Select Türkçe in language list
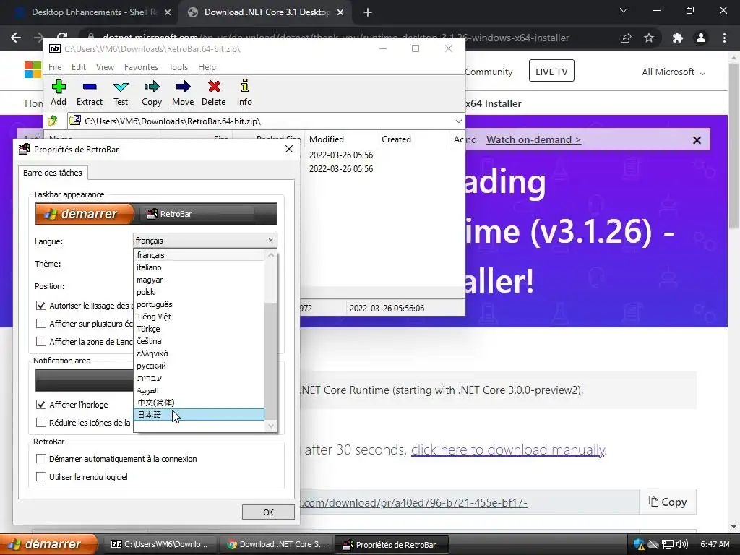This screenshot has width=740, height=555. [199, 329]
